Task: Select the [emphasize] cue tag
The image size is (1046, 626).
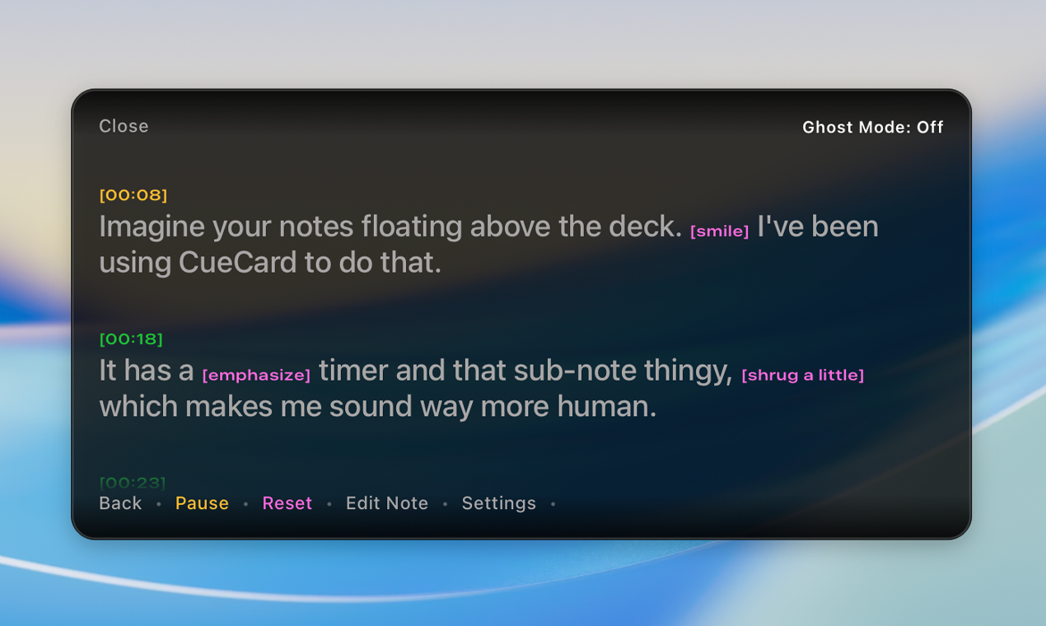Action: pyautogui.click(x=256, y=375)
